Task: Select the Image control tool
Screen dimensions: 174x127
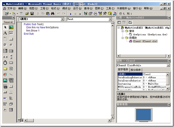Action: [5, 81]
